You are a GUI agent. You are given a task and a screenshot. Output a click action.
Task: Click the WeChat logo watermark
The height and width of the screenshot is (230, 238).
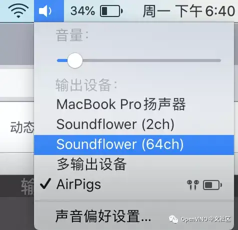point(173,219)
